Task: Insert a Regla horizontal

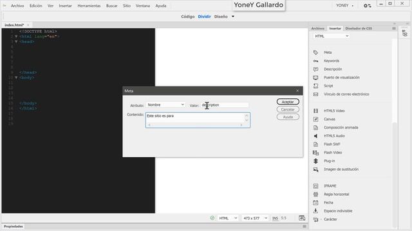Action: 336,194
